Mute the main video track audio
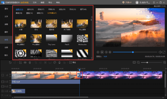The width and height of the screenshot is (167, 99). 10,76
